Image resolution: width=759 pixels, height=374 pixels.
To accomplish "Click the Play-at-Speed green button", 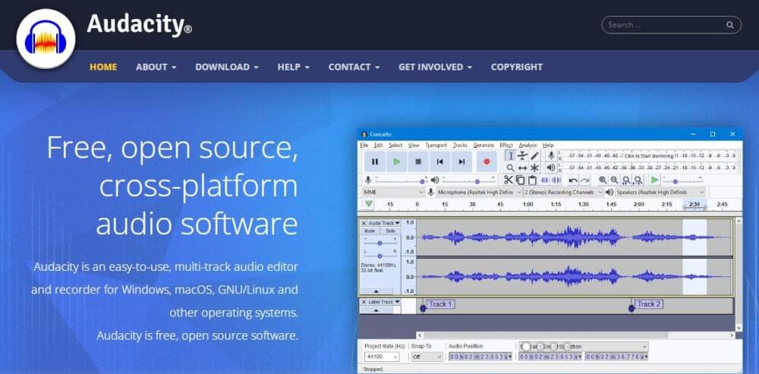I will pyautogui.click(x=654, y=180).
